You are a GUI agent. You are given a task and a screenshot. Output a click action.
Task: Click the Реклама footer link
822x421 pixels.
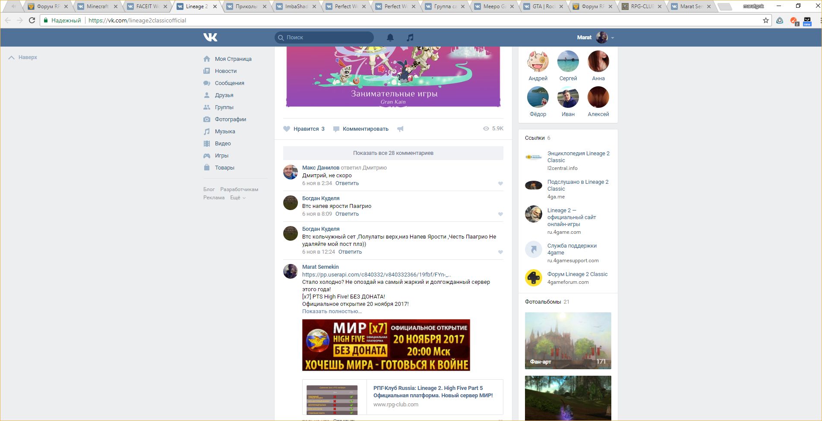click(214, 198)
